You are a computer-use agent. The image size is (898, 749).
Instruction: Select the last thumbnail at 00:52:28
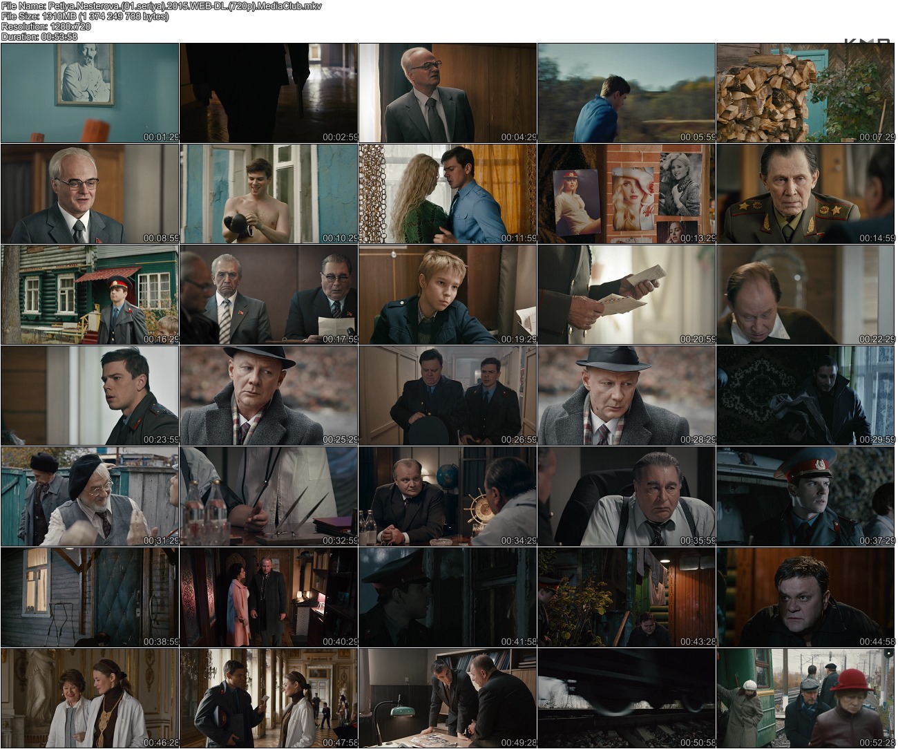(805, 699)
